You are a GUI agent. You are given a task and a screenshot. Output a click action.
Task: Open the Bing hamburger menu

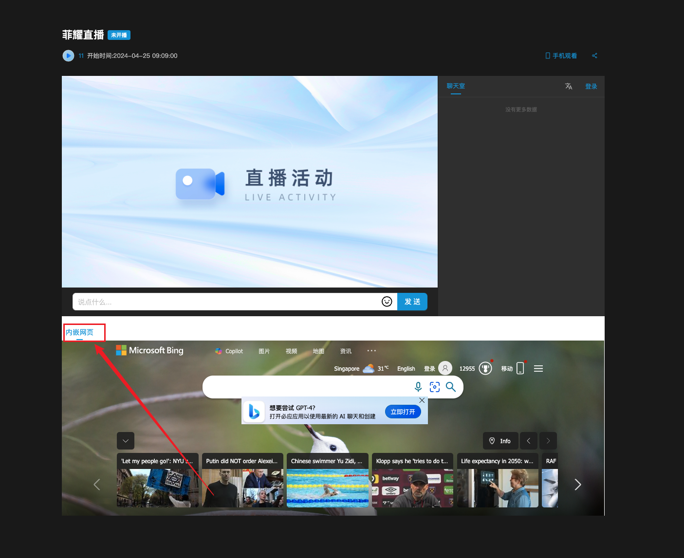pyautogui.click(x=538, y=369)
